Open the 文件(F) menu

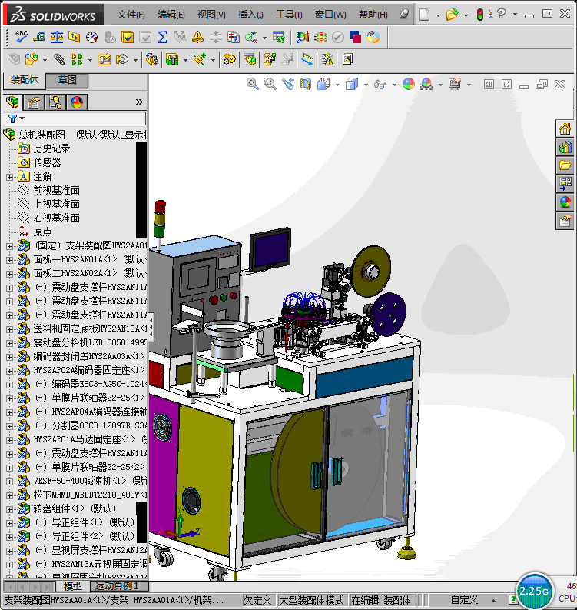[131, 15]
